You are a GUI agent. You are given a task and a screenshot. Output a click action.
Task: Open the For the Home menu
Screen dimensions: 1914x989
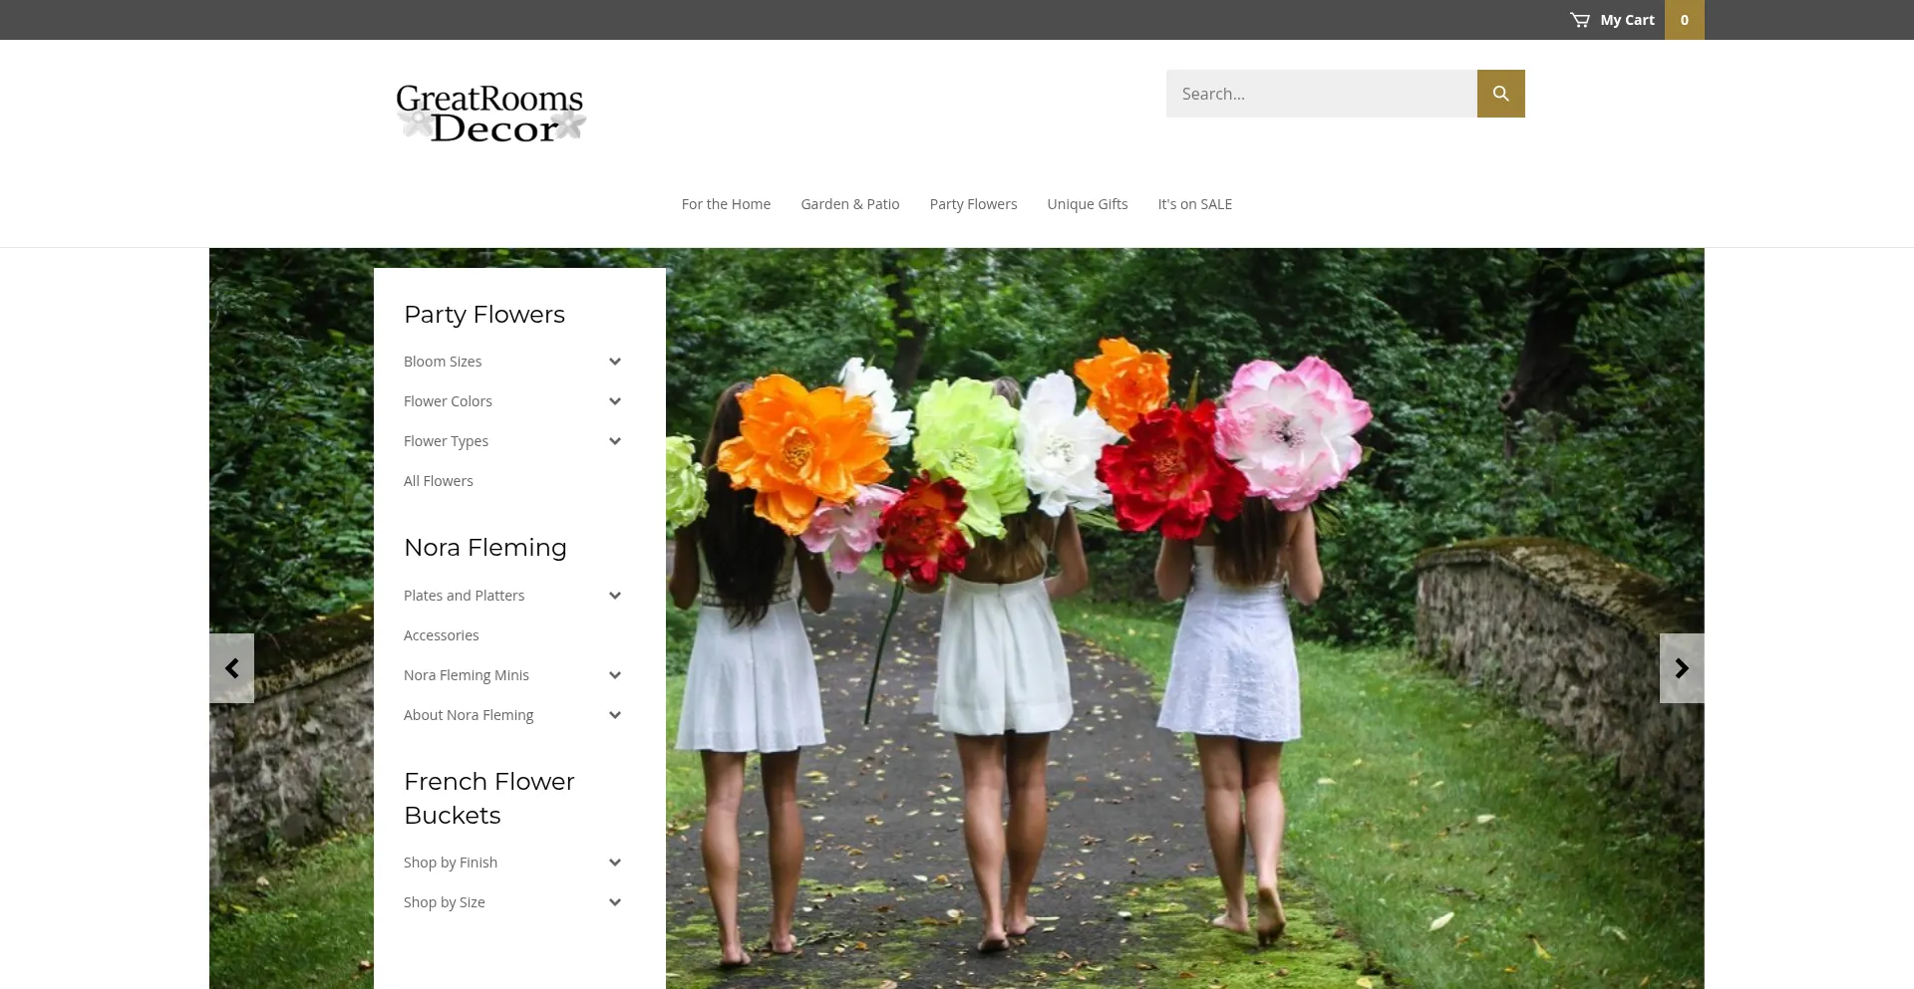coord(726,204)
